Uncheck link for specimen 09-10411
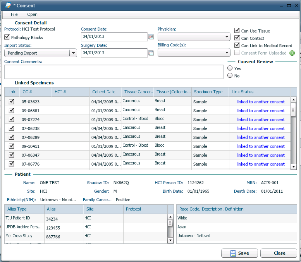The height and width of the screenshot is (262, 301). click(12, 146)
